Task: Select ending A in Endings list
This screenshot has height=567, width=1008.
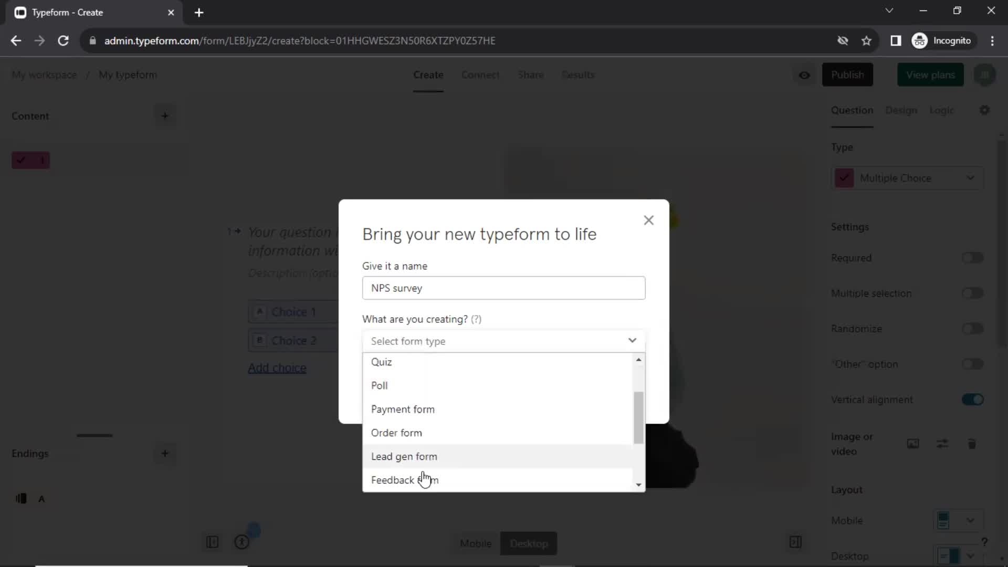Action: [31, 499]
